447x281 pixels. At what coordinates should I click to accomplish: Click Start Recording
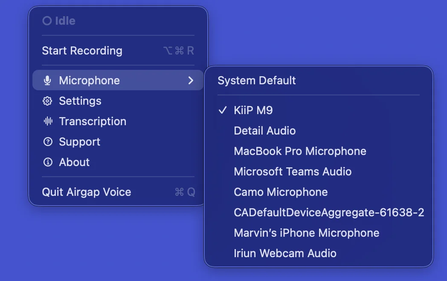point(82,51)
